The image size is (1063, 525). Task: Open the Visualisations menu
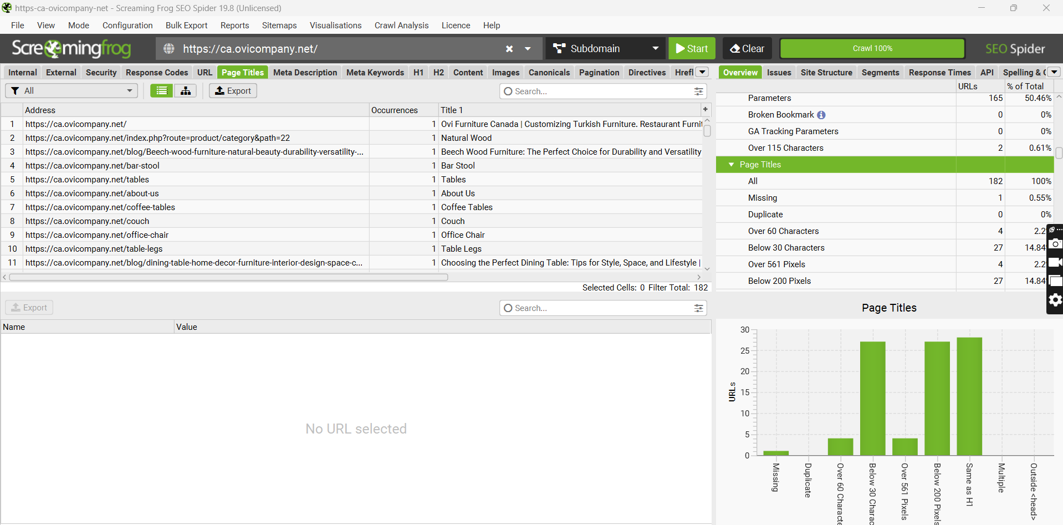coord(335,26)
